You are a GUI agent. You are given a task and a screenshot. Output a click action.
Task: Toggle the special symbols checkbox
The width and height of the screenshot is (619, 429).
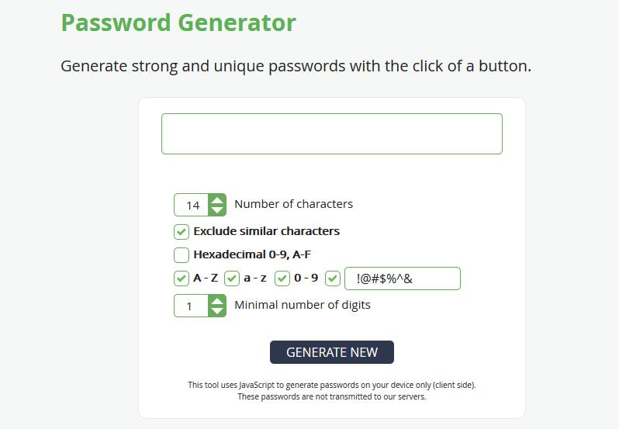click(x=333, y=279)
